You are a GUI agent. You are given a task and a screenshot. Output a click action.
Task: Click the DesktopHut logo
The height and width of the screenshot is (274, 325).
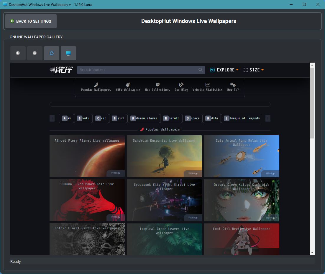[x=61, y=70]
